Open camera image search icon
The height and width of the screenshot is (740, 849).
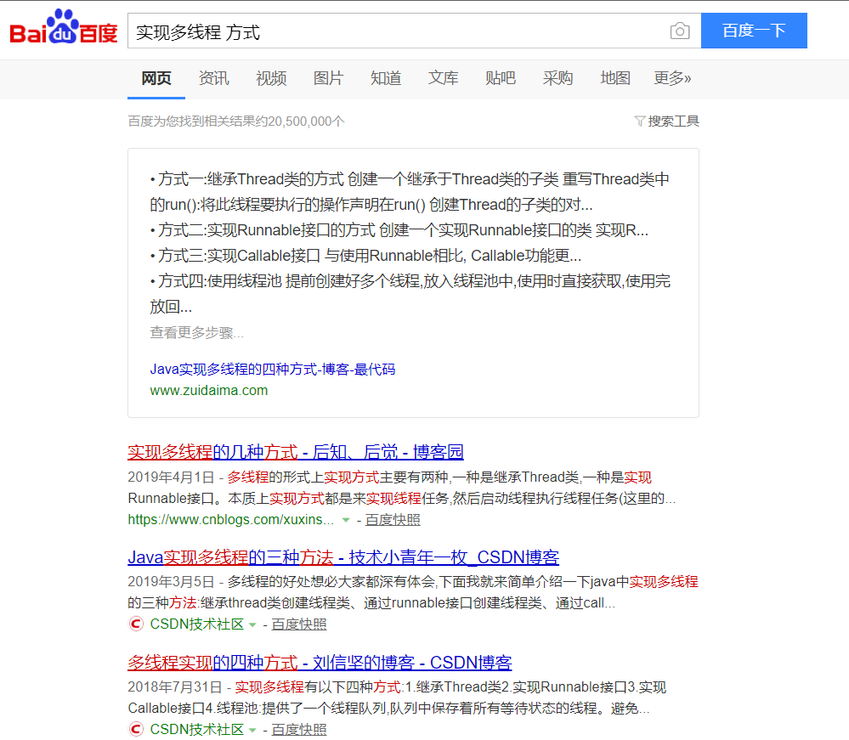(680, 31)
